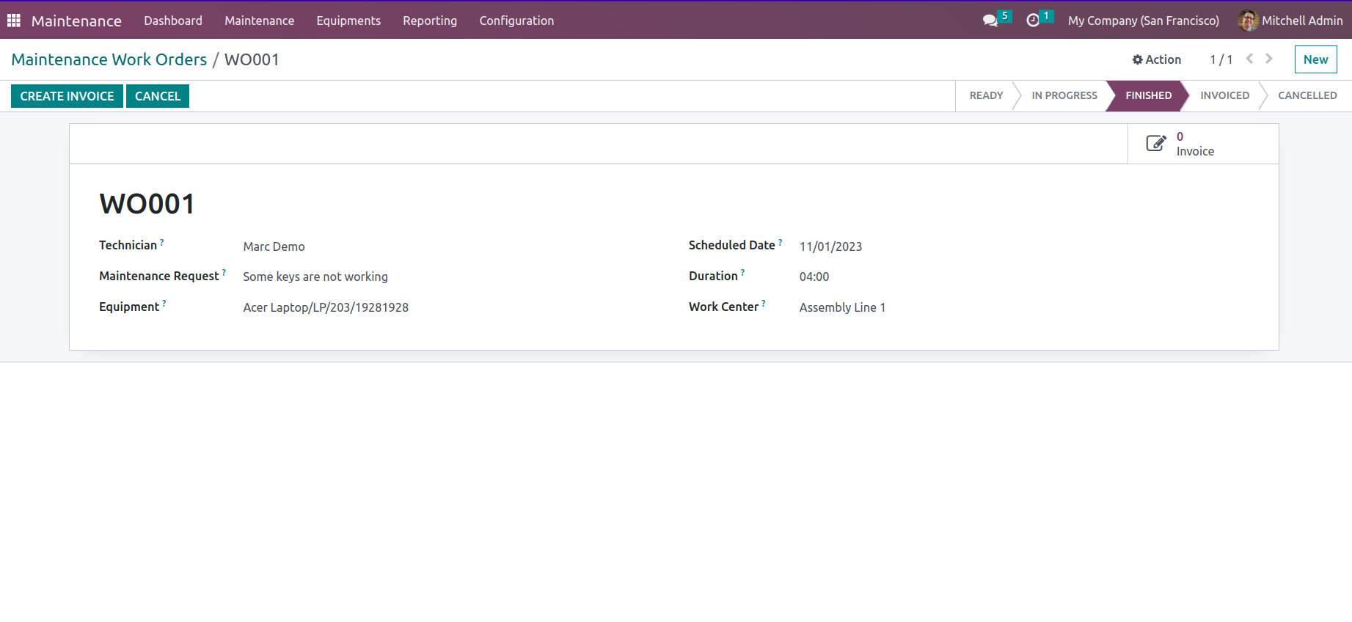Click the Duration 04:00 field
The image size is (1352, 622).
tap(814, 277)
